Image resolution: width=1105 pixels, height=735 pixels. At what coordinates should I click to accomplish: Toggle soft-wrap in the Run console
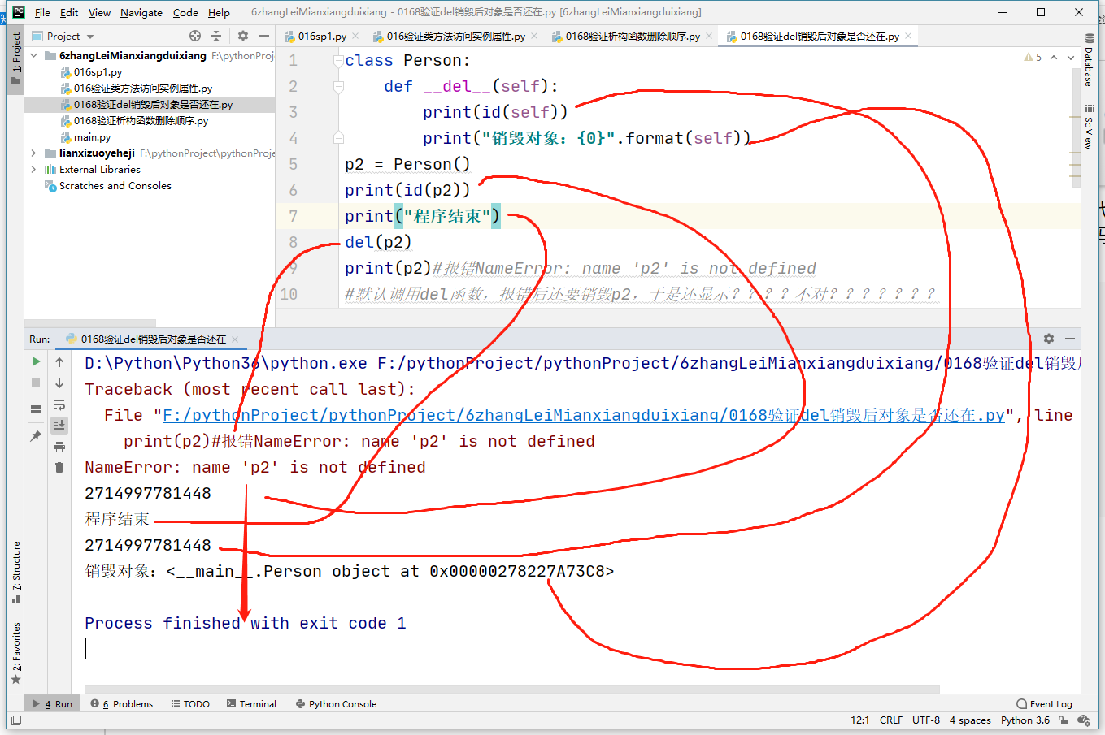59,404
